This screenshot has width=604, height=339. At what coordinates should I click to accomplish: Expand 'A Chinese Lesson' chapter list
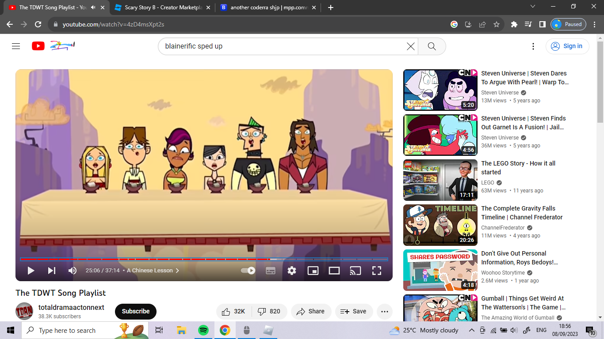pos(153,271)
